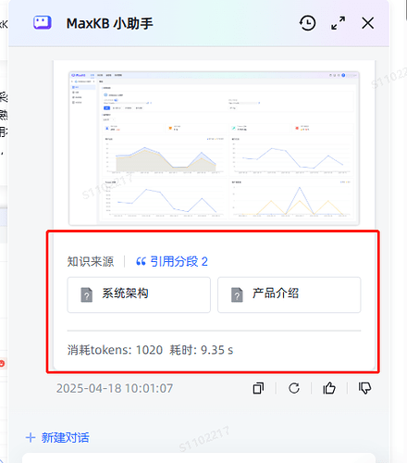Regenerate the assistant's response
This screenshot has width=407, height=463.
click(x=294, y=388)
